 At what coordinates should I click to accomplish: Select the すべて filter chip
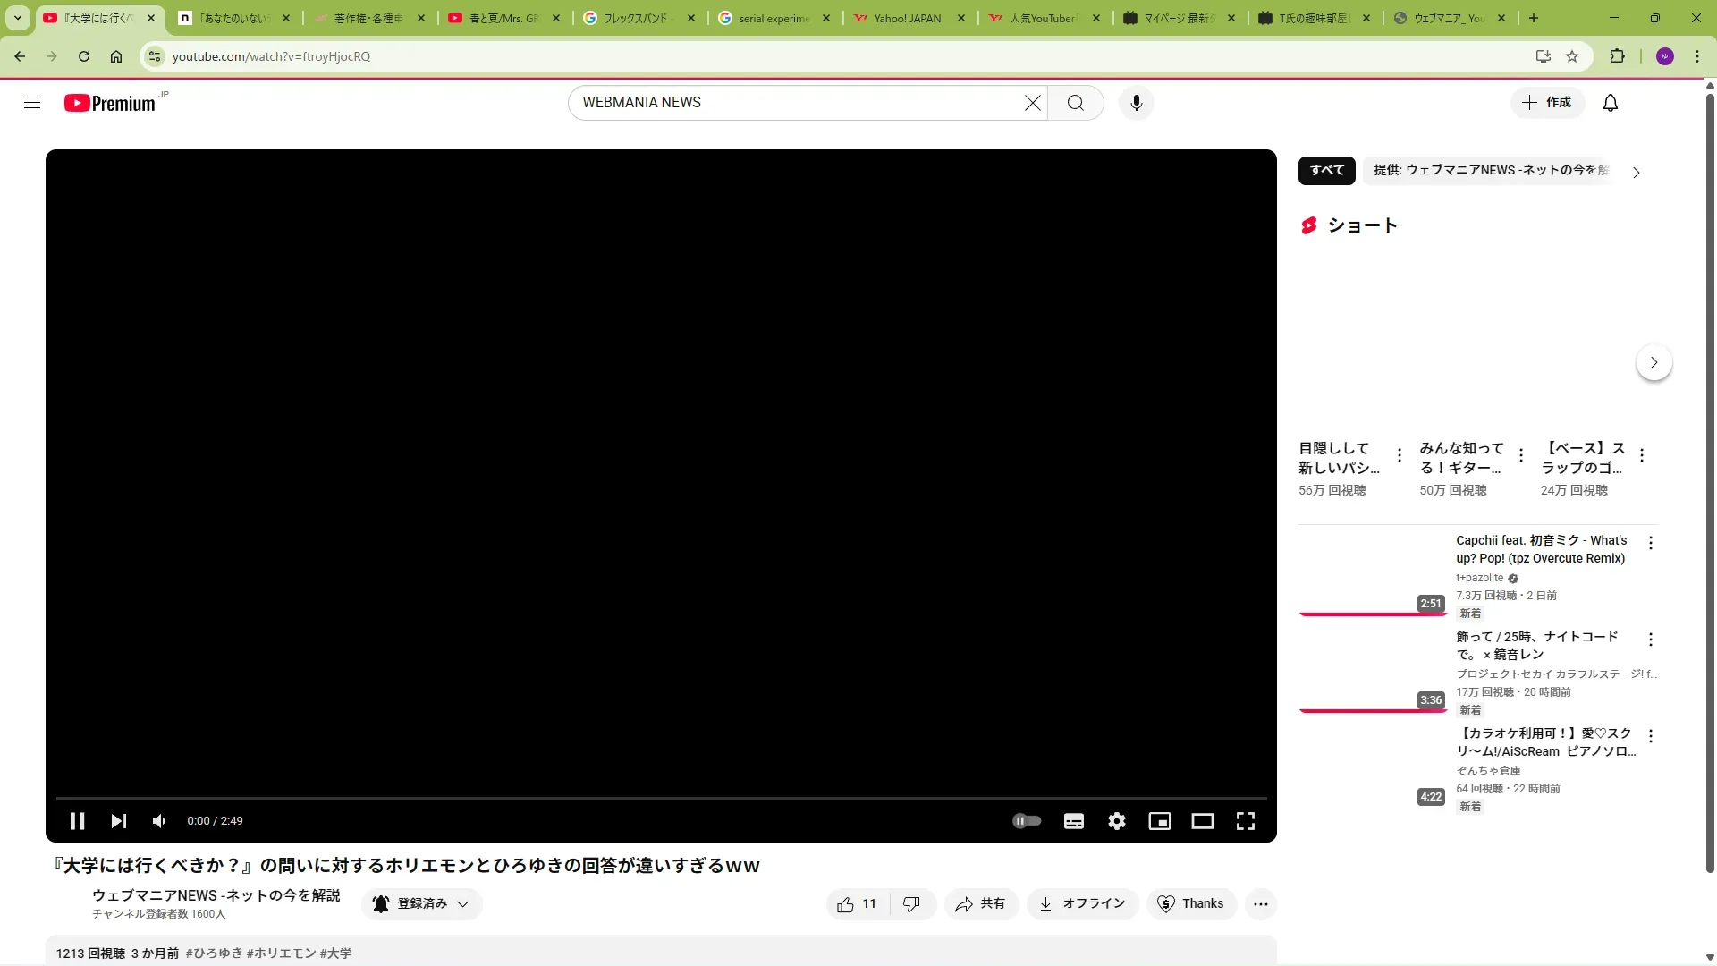(x=1326, y=170)
